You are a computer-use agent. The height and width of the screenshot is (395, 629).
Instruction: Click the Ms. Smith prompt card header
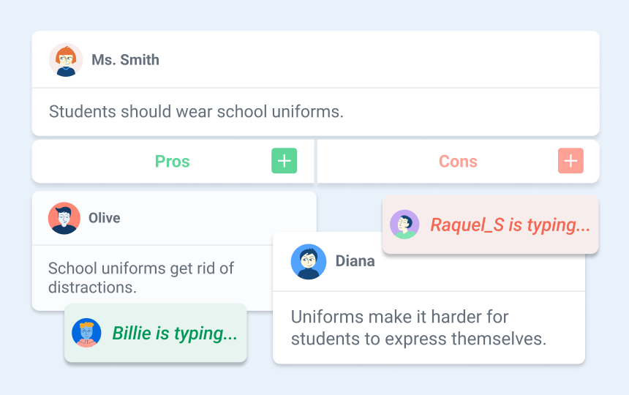click(316, 60)
